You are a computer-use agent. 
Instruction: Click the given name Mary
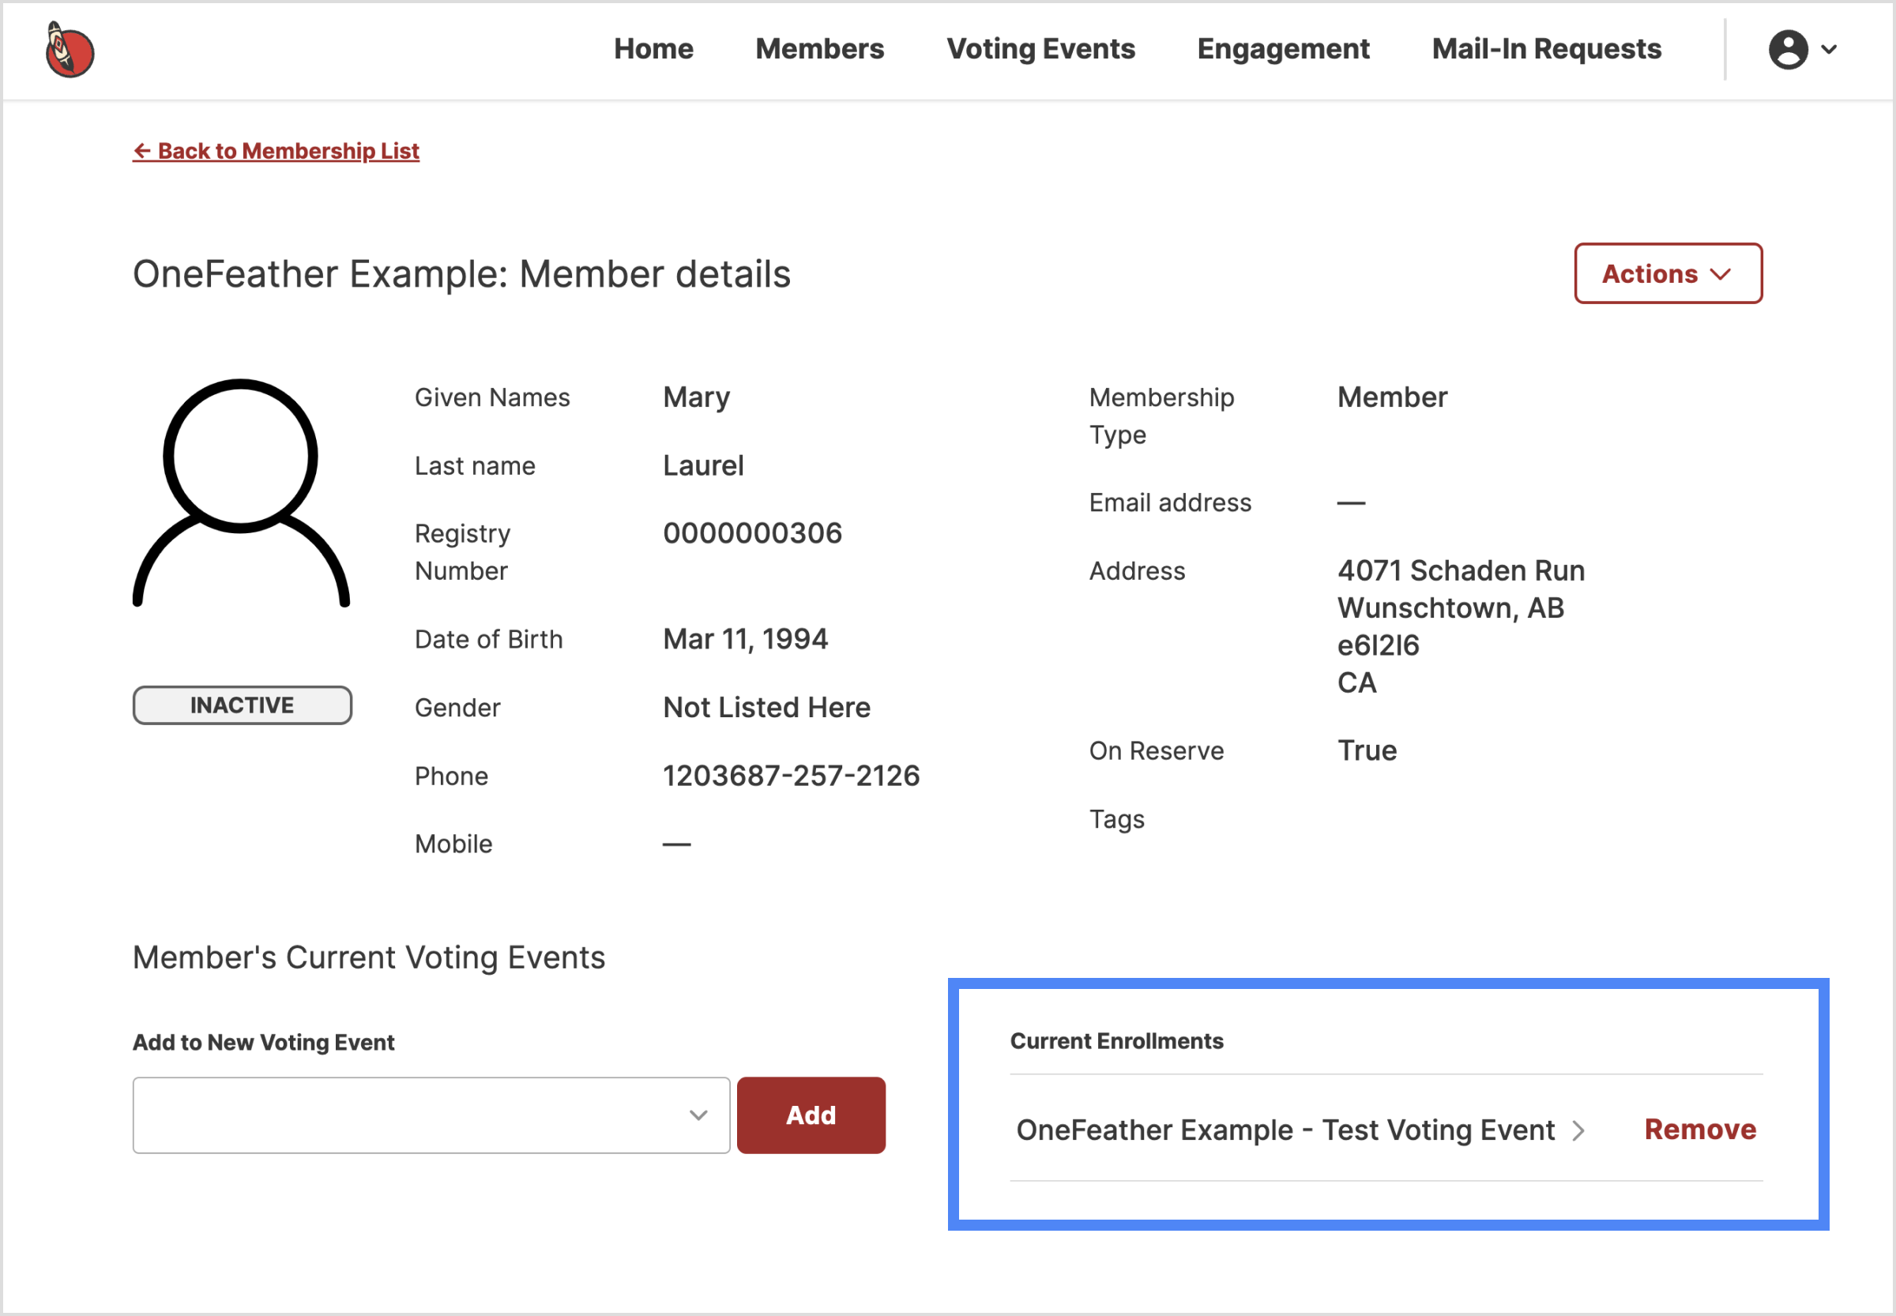click(696, 398)
